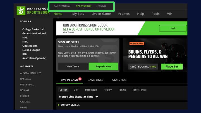Open KHL from the Popular list
This screenshot has width=201, height=113.
[x=25, y=54]
